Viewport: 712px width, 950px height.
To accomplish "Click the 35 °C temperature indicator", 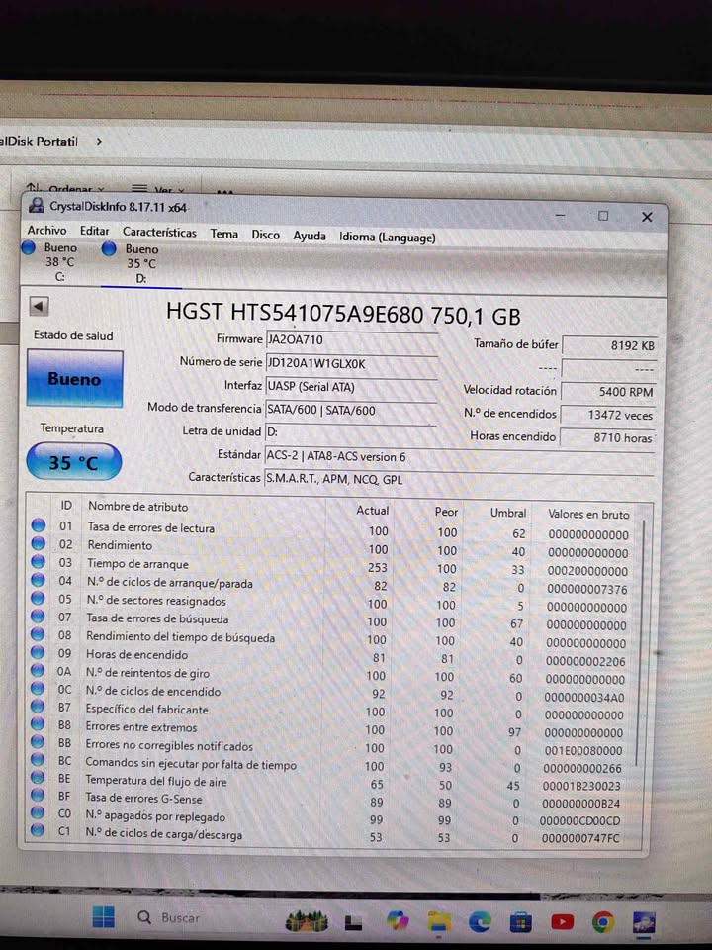I will [x=74, y=462].
